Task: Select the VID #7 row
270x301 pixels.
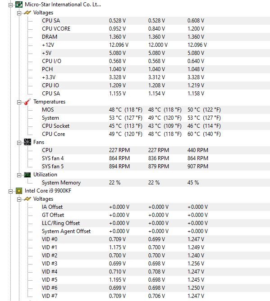Action: tap(156, 296)
